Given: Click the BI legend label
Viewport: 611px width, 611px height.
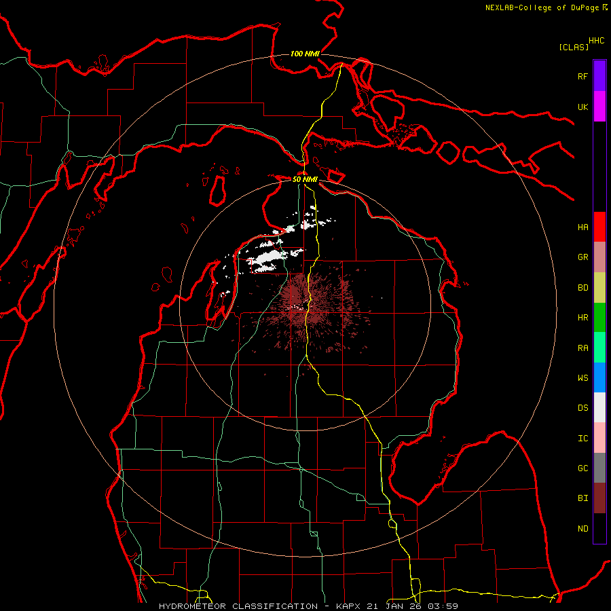Looking at the screenshot, I should 582,498.
